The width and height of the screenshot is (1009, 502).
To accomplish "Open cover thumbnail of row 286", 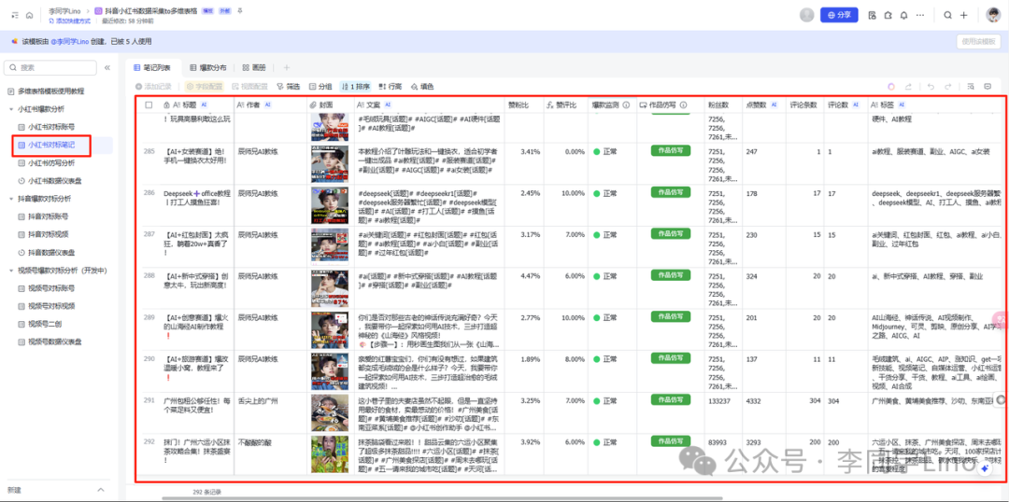I will click(x=330, y=205).
